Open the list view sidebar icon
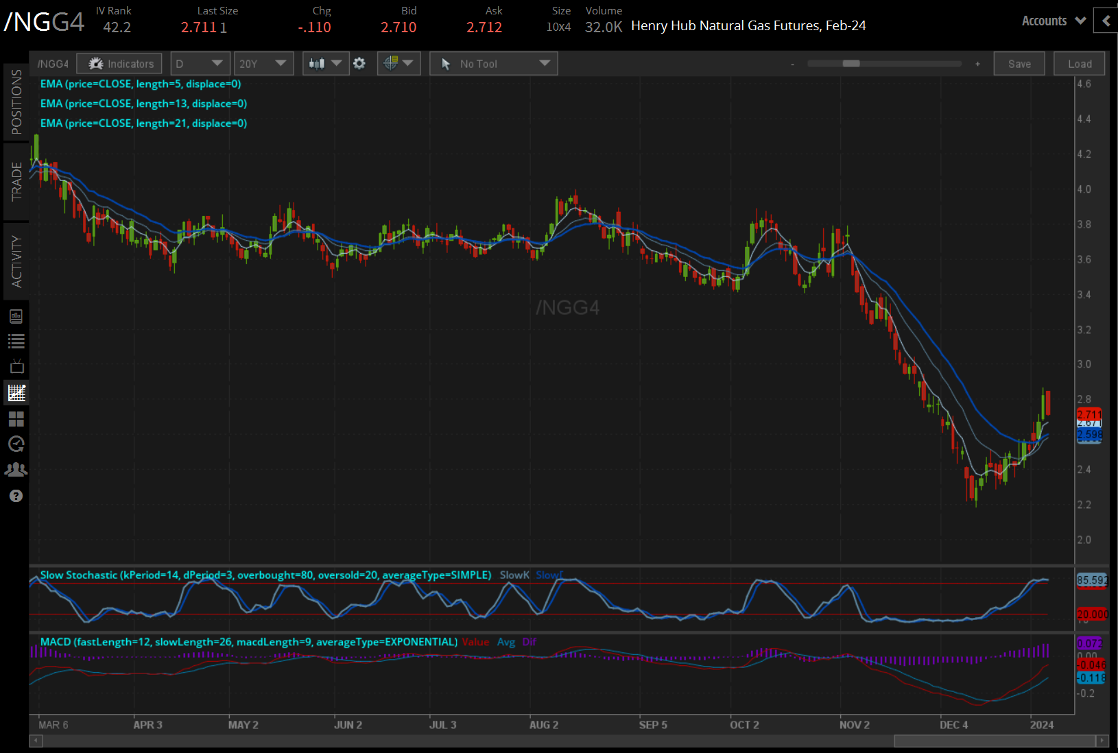 tap(16, 342)
